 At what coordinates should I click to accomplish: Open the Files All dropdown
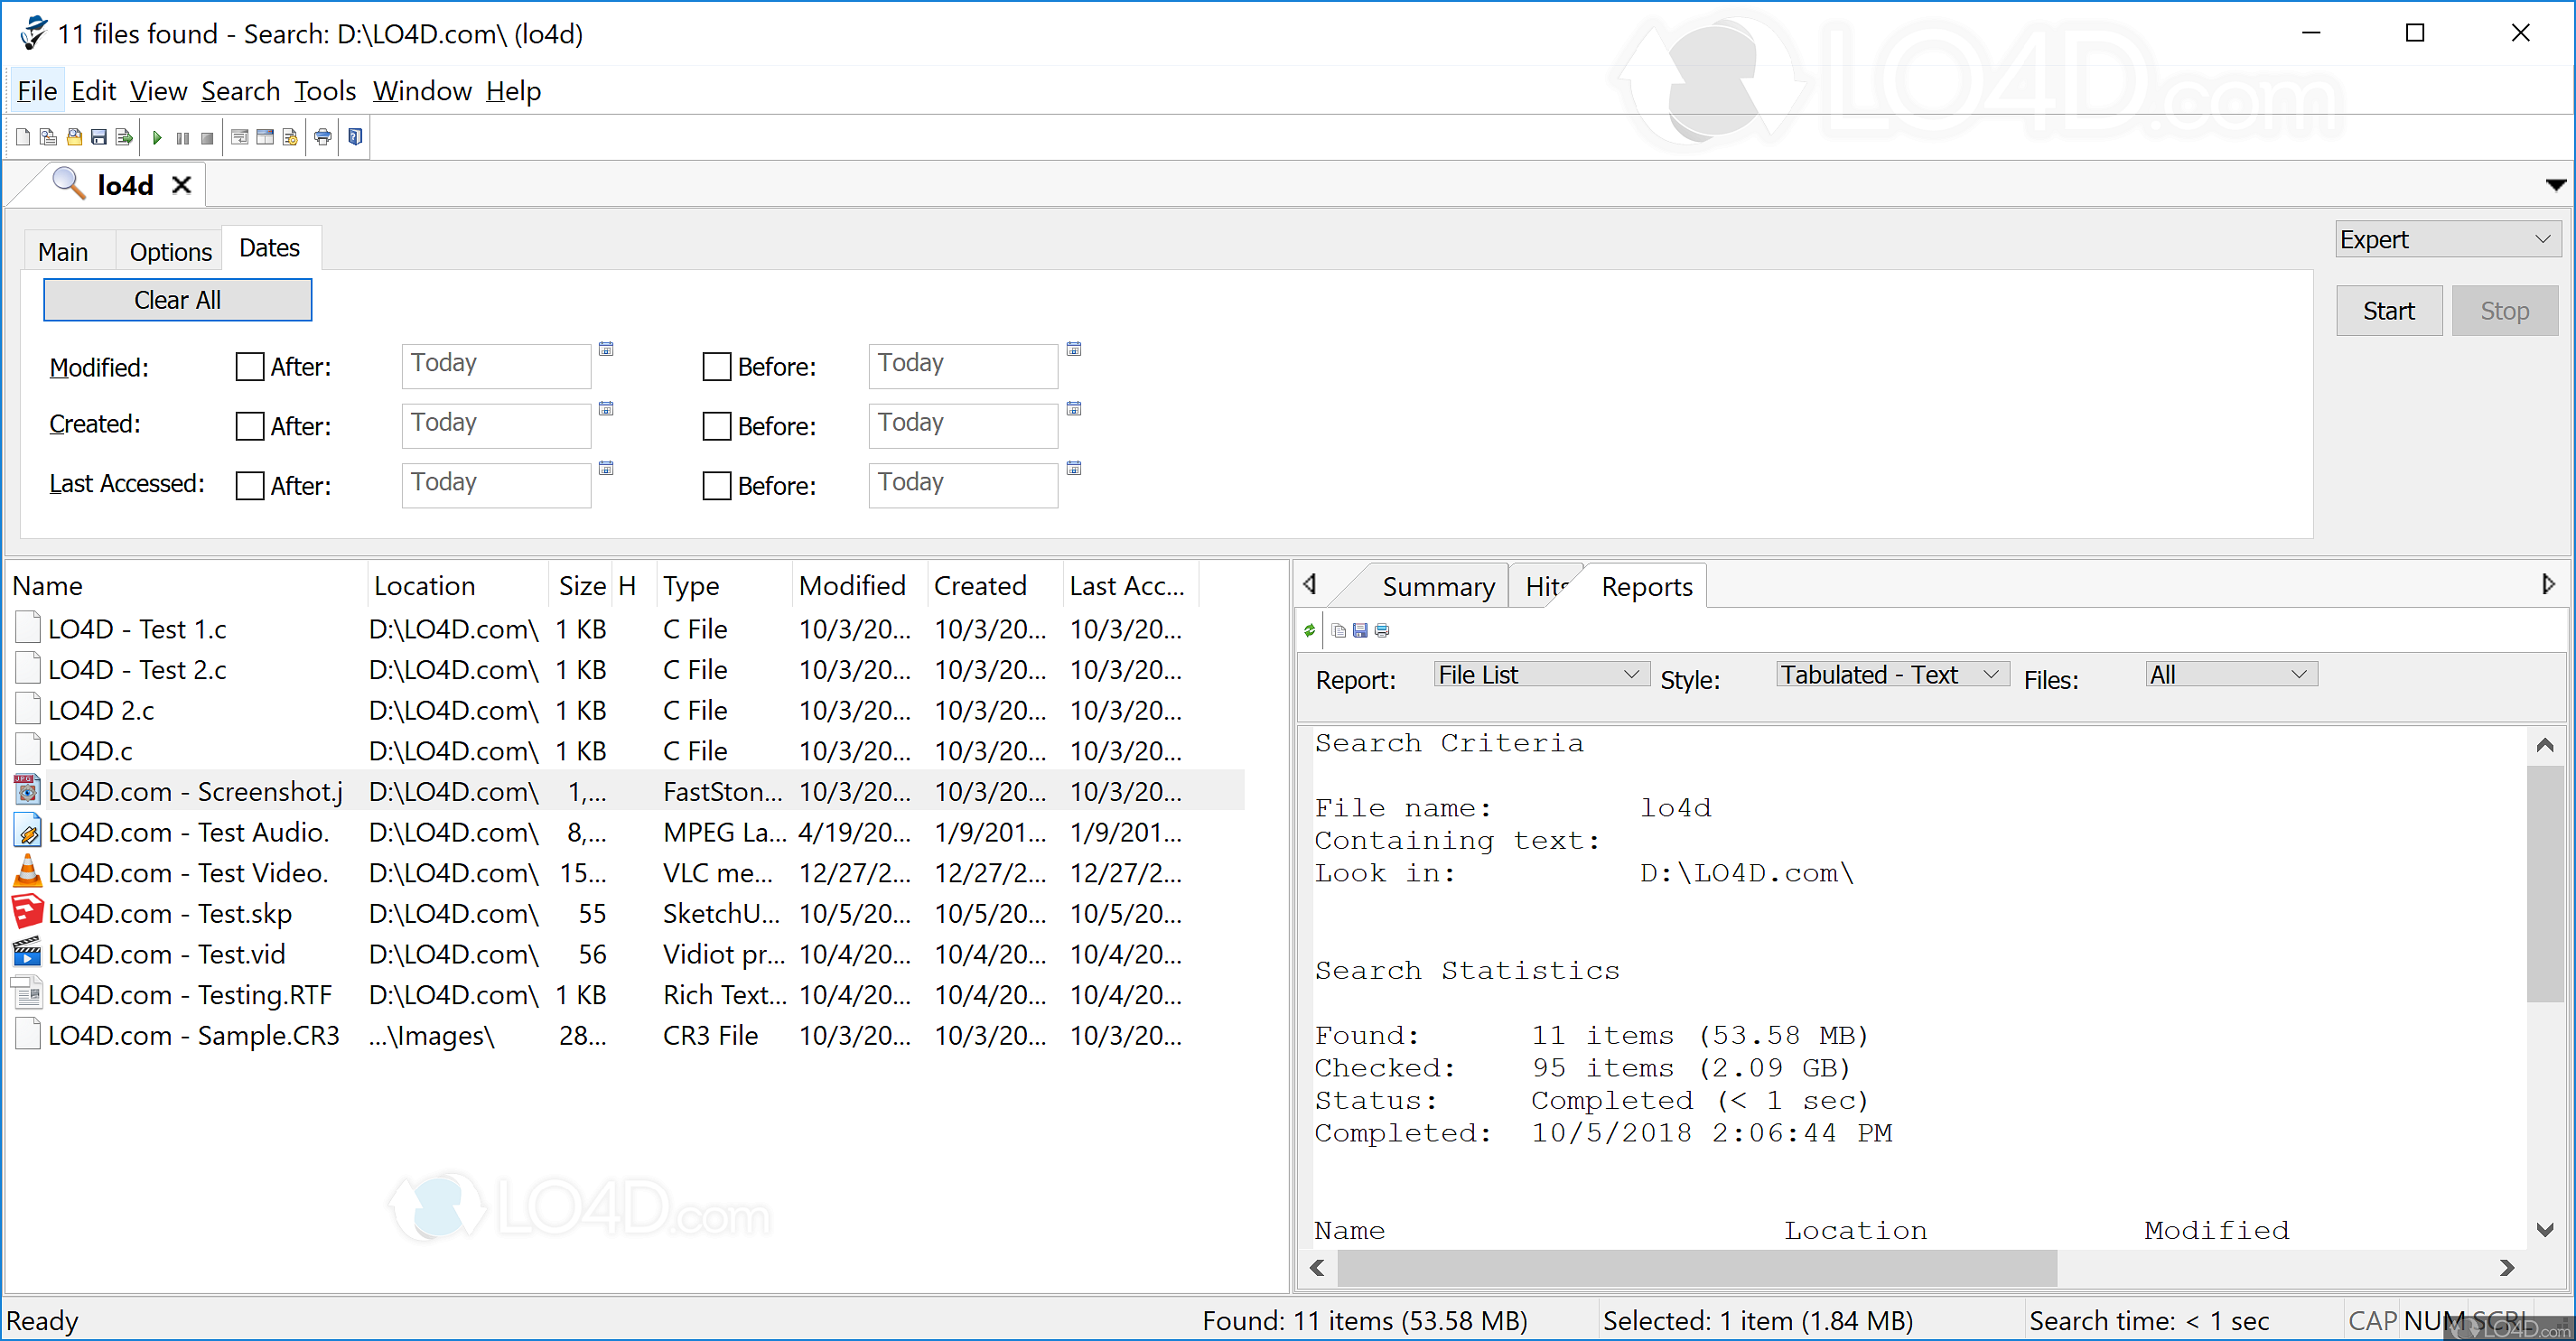click(x=2231, y=675)
